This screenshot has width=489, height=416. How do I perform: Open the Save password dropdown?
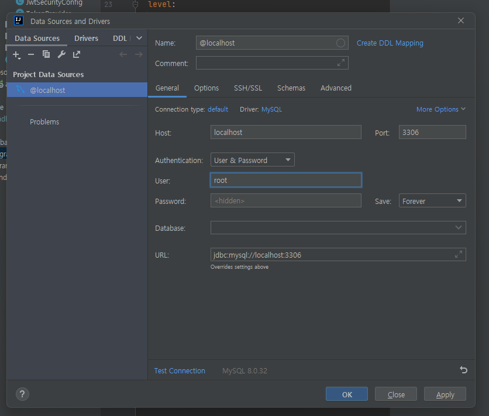(x=432, y=200)
